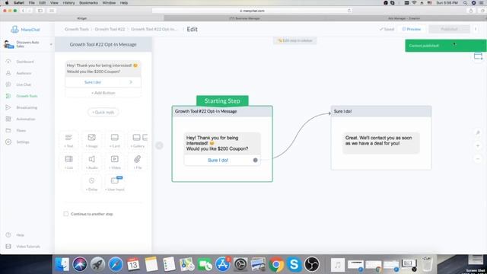Add a Video block to message
Viewport: 487px width, 274px height.
(x=115, y=162)
